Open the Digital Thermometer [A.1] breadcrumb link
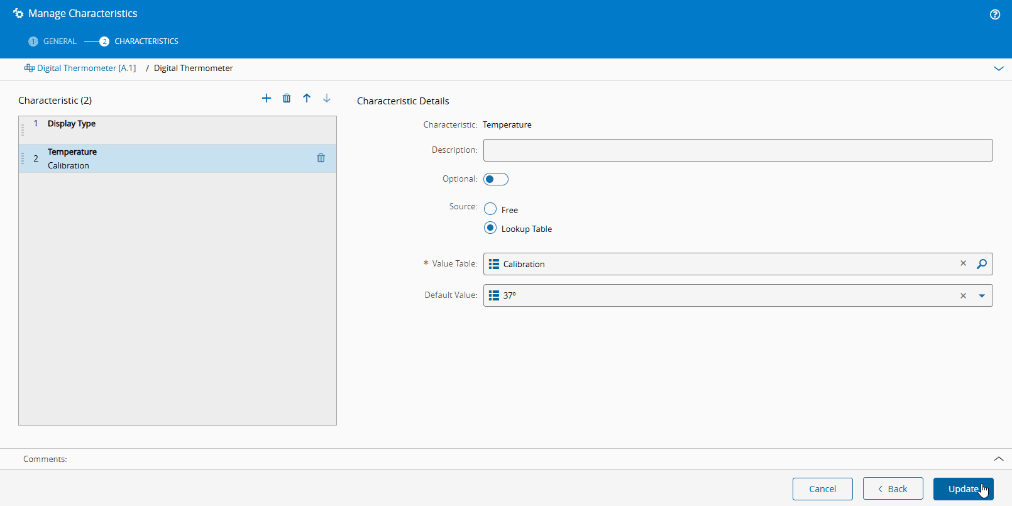Screen dimensions: 1012x506 click(x=86, y=68)
